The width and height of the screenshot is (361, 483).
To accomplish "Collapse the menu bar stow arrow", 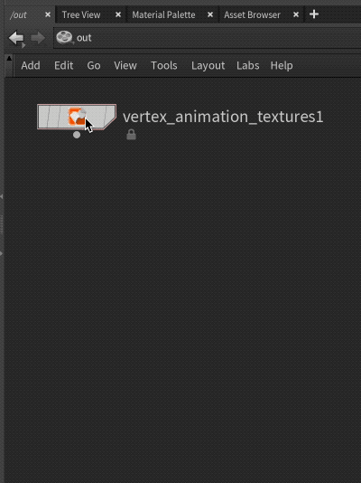I will [9, 58].
